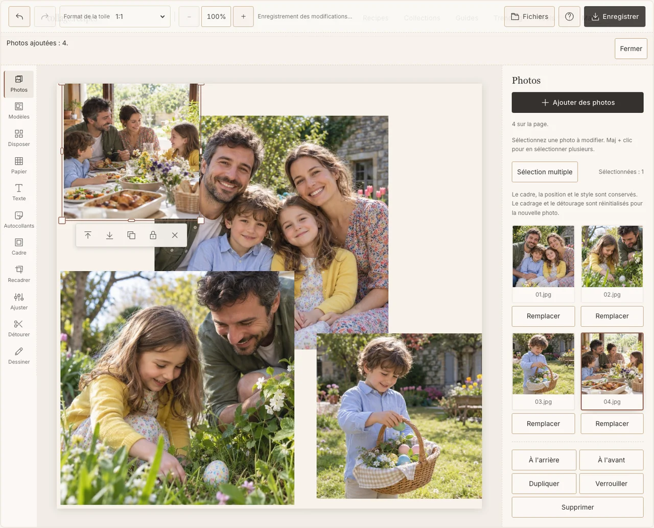Select the Recadrer crop tool

click(x=19, y=274)
